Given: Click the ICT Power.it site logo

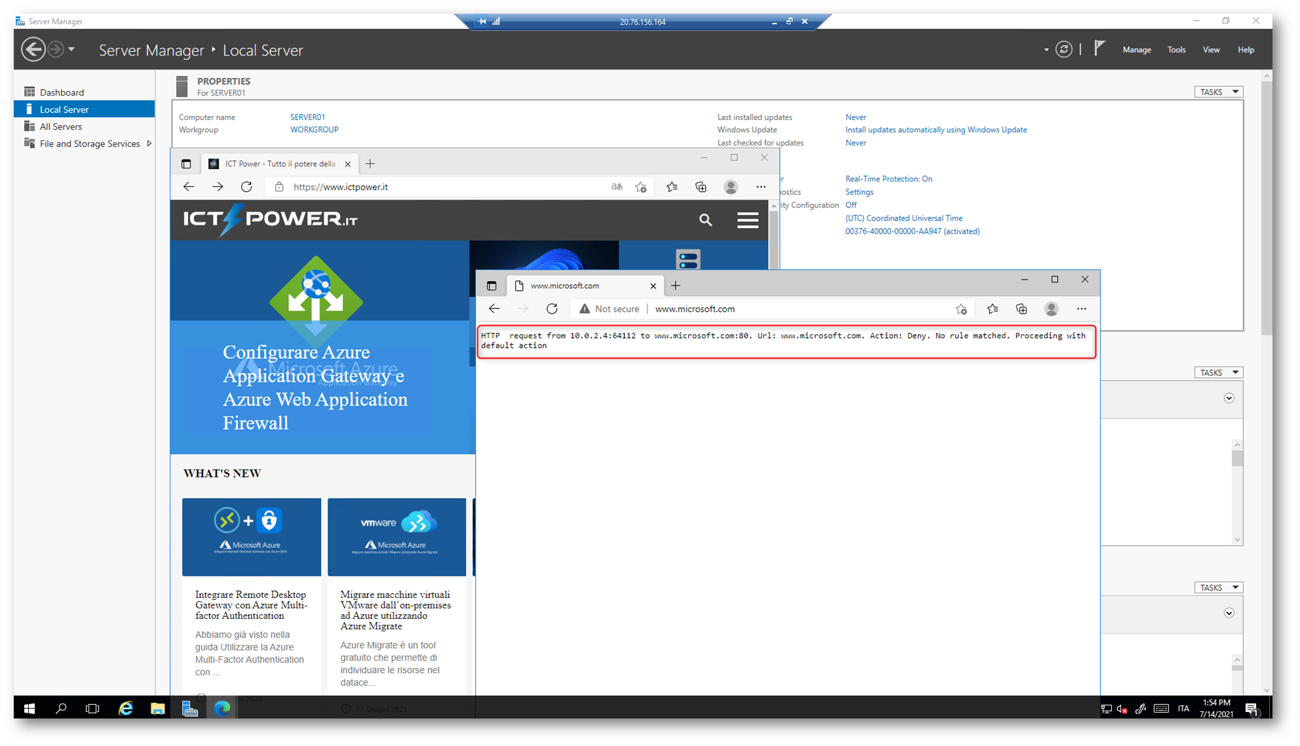Looking at the screenshot, I should point(270,219).
